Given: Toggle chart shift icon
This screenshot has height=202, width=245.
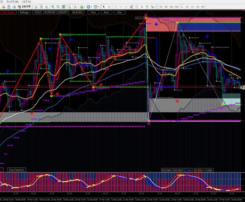Looking at the screenshot, I should 75,7.
